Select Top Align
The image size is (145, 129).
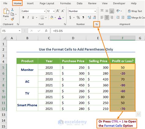click(102, 11)
